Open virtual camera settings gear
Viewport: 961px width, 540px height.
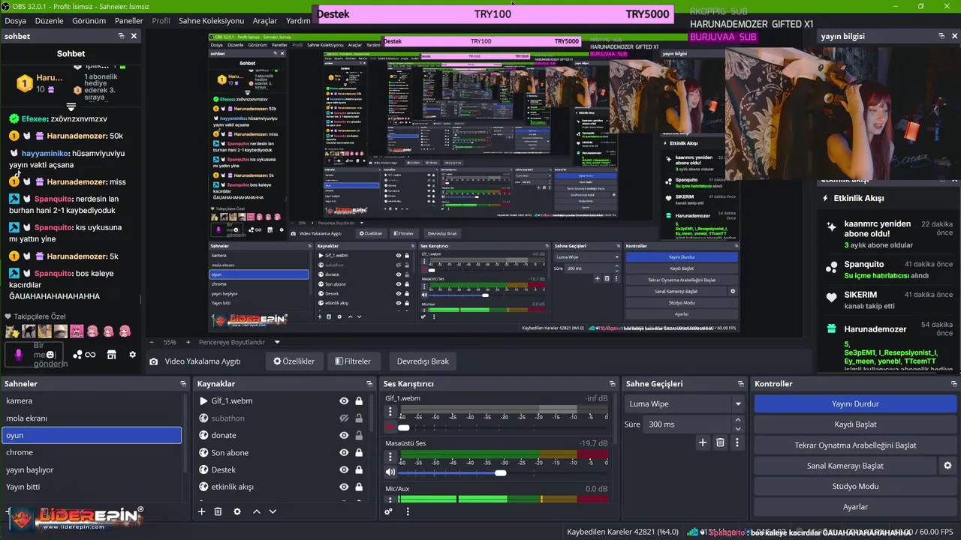(x=947, y=466)
